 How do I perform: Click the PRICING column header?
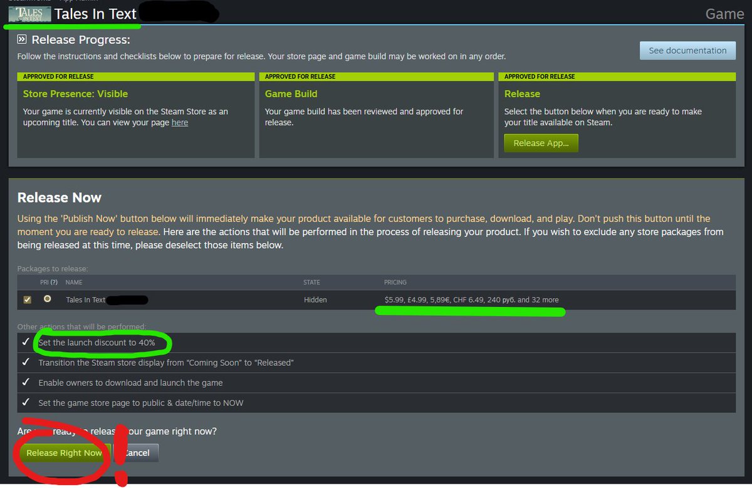tap(395, 283)
